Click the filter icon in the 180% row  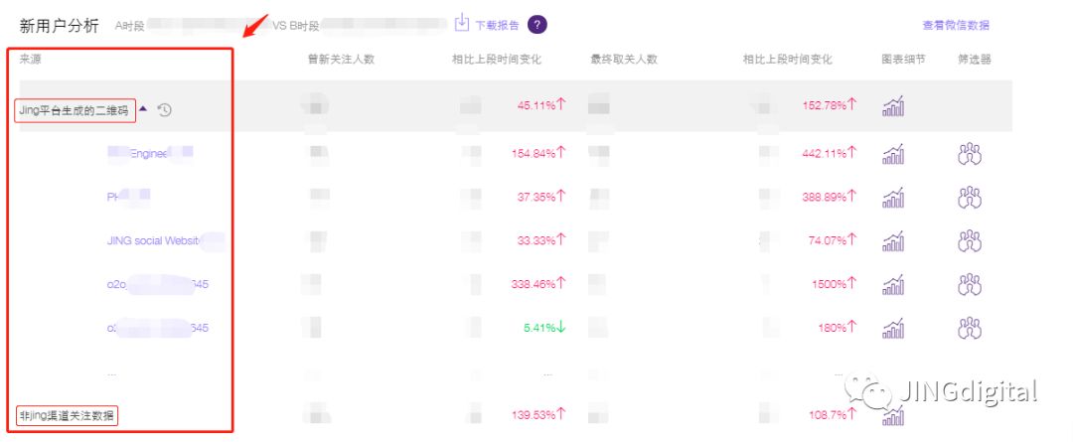pyautogui.click(x=969, y=328)
